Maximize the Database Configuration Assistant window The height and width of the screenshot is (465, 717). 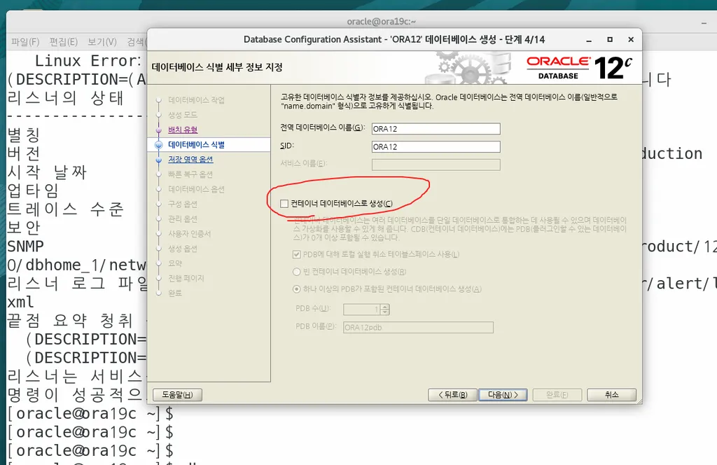(x=610, y=40)
